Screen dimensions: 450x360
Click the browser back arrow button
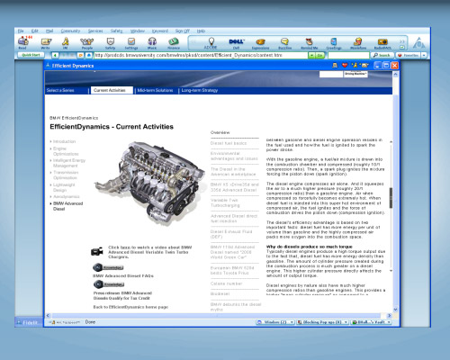(55, 55)
